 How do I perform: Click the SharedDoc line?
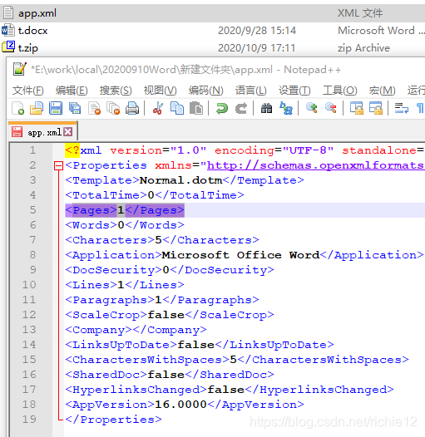pyautogui.click(x=170, y=375)
